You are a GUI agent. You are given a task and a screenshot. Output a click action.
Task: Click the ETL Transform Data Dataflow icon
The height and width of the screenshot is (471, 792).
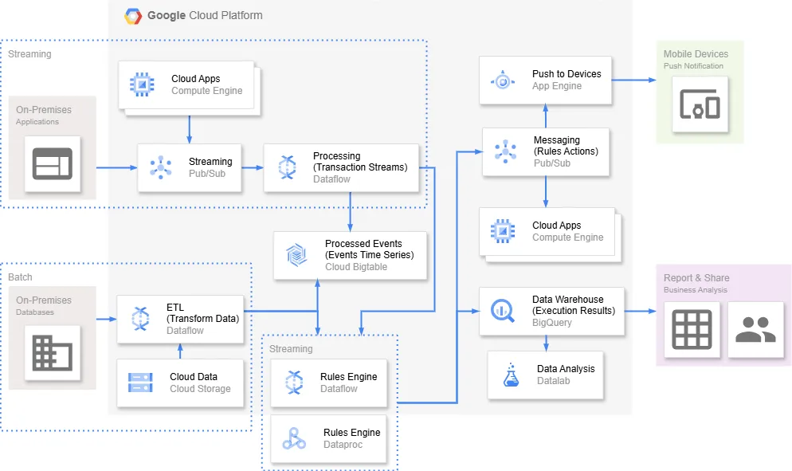(x=140, y=318)
